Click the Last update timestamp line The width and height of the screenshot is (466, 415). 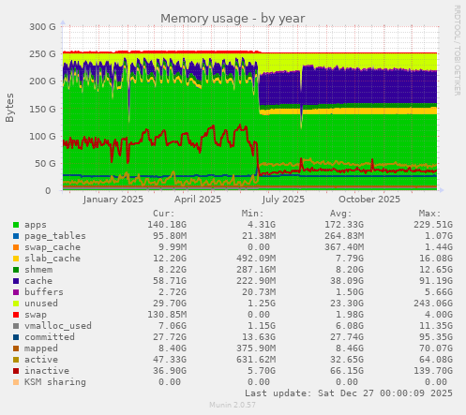[x=349, y=393]
